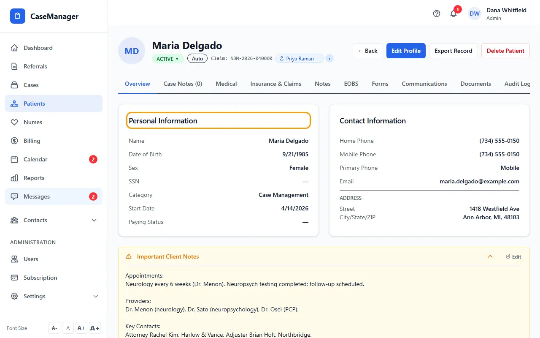This screenshot has height=338, width=540.
Task: Open the help question mark icon
Action: click(x=437, y=14)
